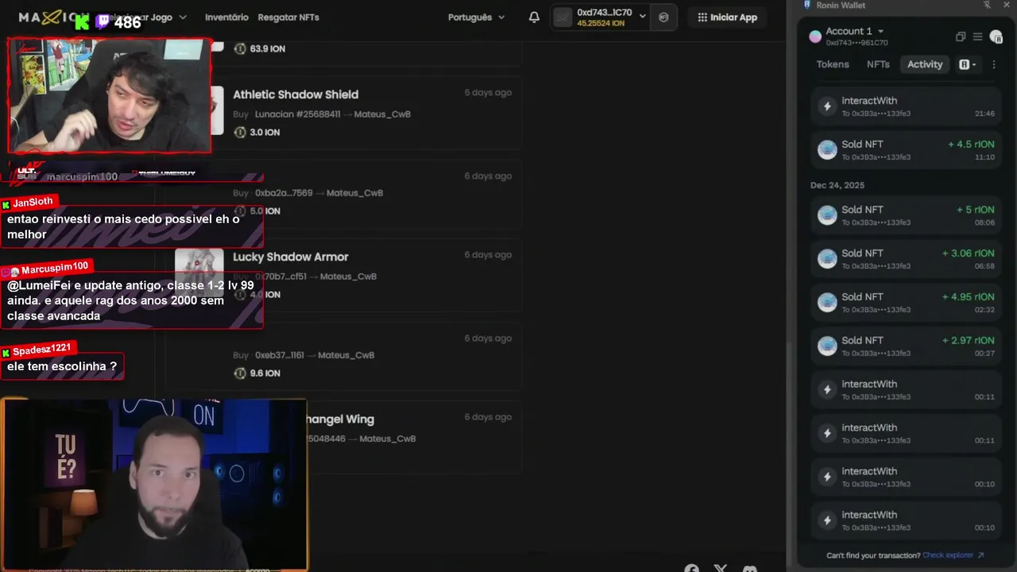The width and height of the screenshot is (1017, 572).
Task: Click the Sold NFT +4.5 rION icon
Action: pos(827,150)
